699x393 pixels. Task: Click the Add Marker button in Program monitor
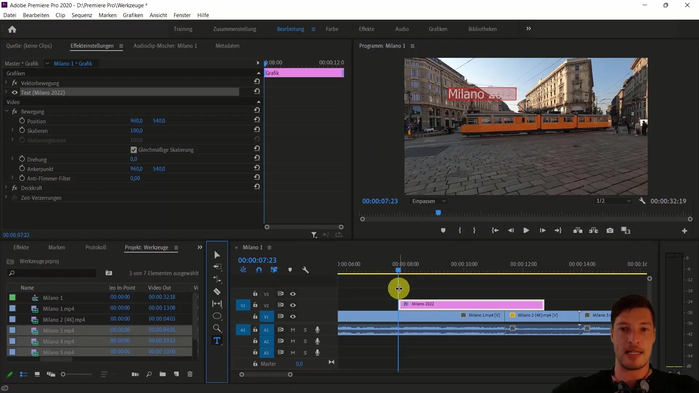[443, 231]
